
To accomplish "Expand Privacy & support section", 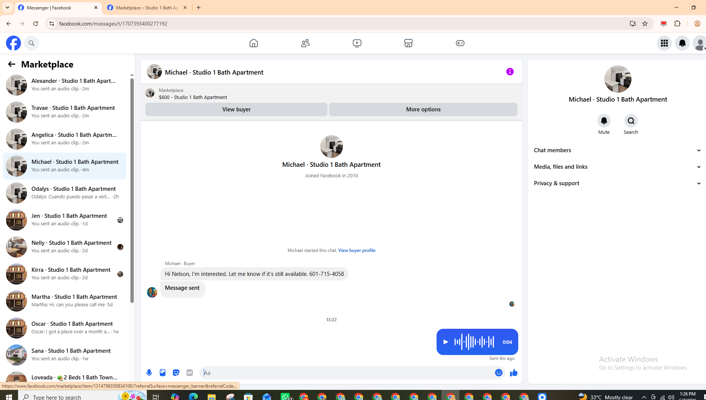I will point(618,183).
